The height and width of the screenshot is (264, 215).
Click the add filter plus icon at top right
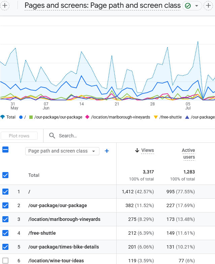208,5
